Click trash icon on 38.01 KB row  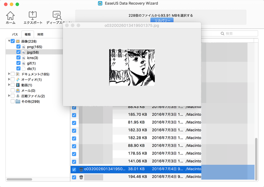pyautogui.click(x=81, y=169)
